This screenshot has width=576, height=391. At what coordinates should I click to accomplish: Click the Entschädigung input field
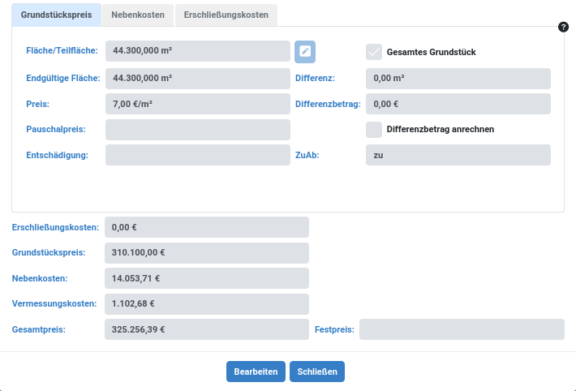point(197,155)
